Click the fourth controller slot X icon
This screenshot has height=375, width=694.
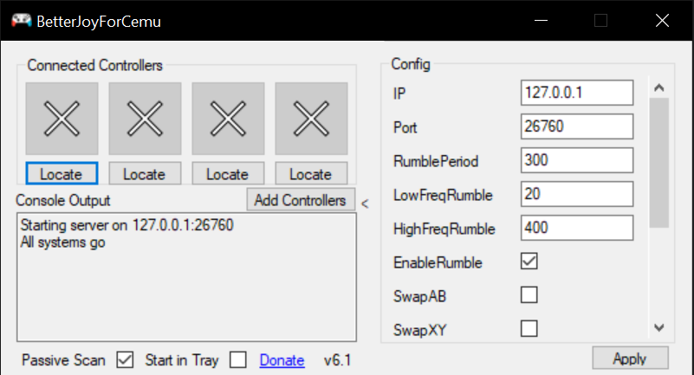click(312, 119)
